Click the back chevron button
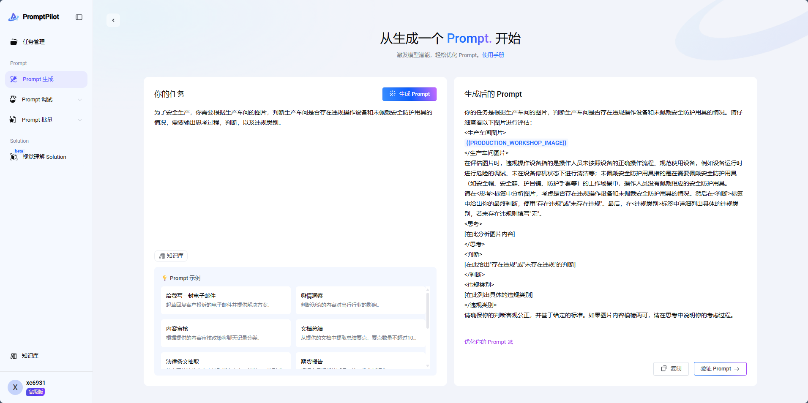 pos(113,20)
